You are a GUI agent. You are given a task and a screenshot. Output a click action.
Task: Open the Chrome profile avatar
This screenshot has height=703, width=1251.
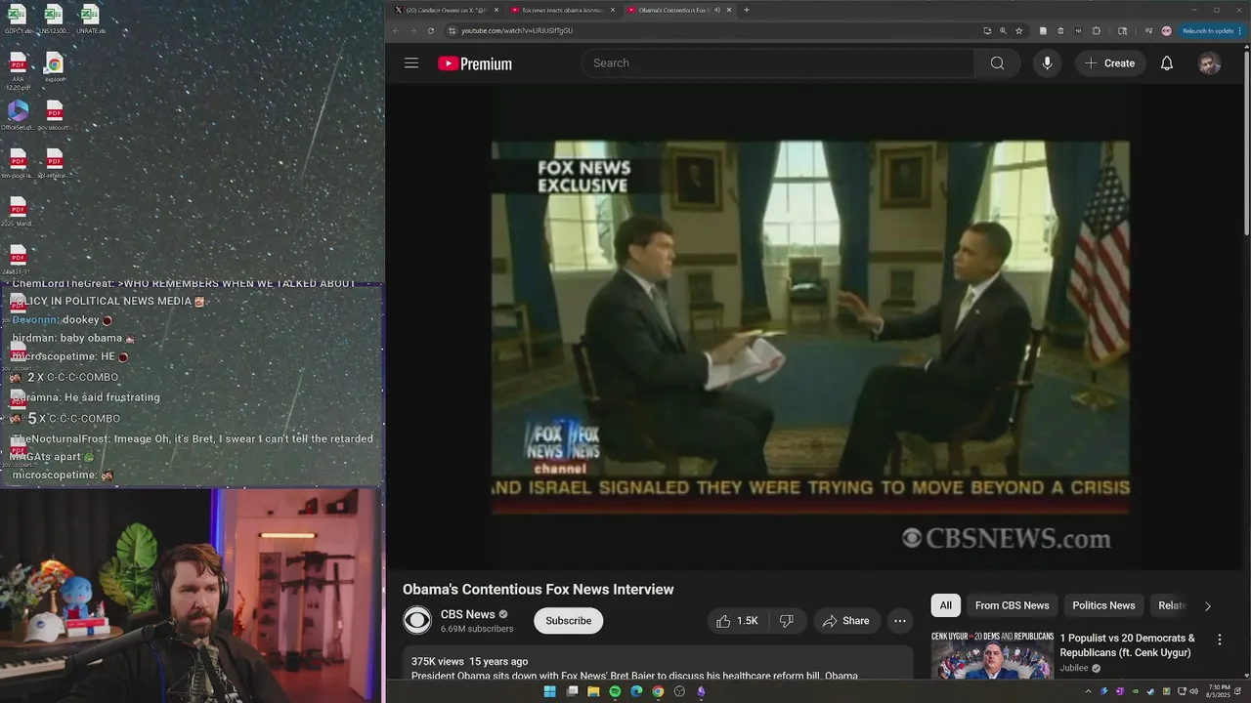(x=1166, y=30)
